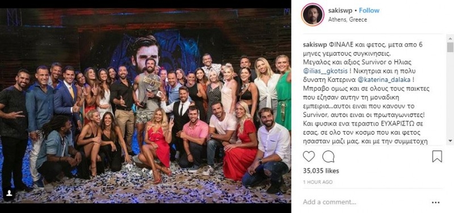Open the 1 hour ago timestamp

point(317,182)
